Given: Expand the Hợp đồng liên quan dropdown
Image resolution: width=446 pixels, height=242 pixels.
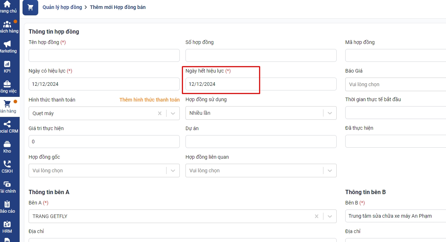Looking at the screenshot, I should [330, 171].
